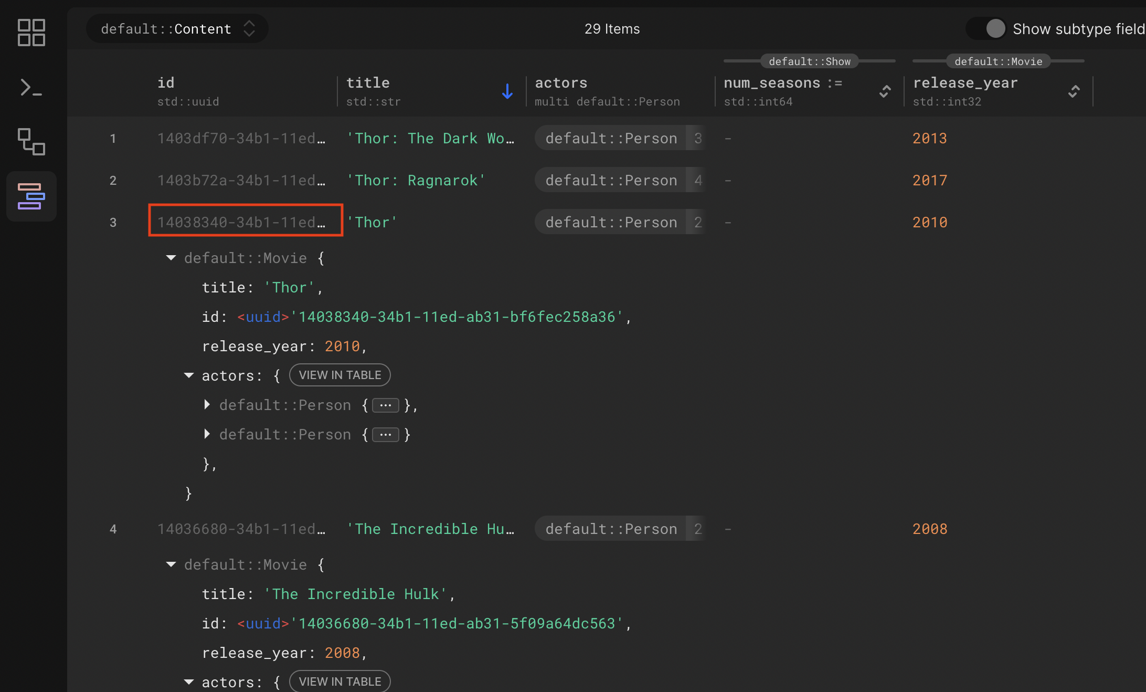Select the data viewer icon in the sidebar
This screenshot has height=692, width=1146.
[x=31, y=196]
